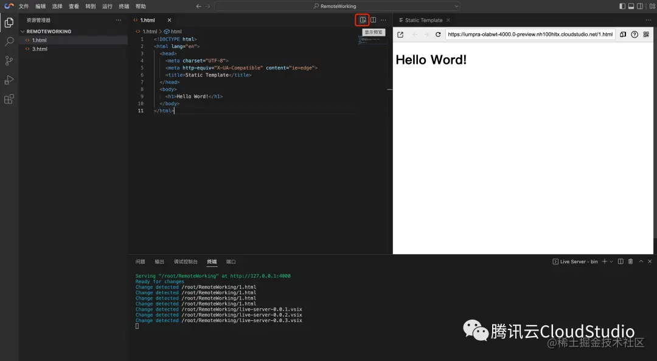The image size is (657, 361).
Task: Switch to the 调试控制台 panel tab
Action: 186,262
